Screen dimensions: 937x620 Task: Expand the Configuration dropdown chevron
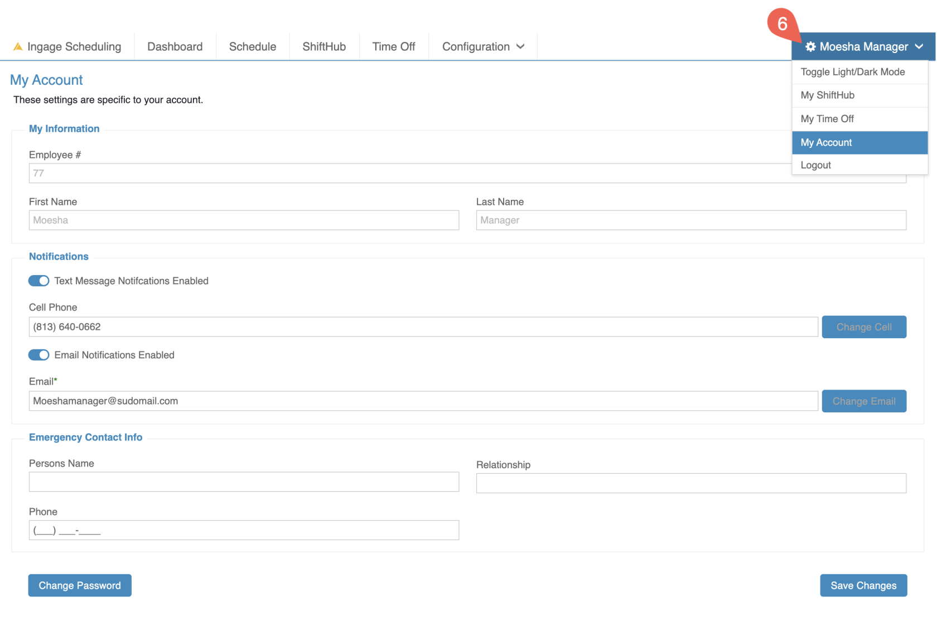(520, 47)
